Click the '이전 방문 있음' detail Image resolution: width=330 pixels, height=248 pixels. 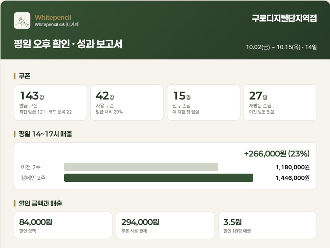pyautogui.click(x=262, y=112)
